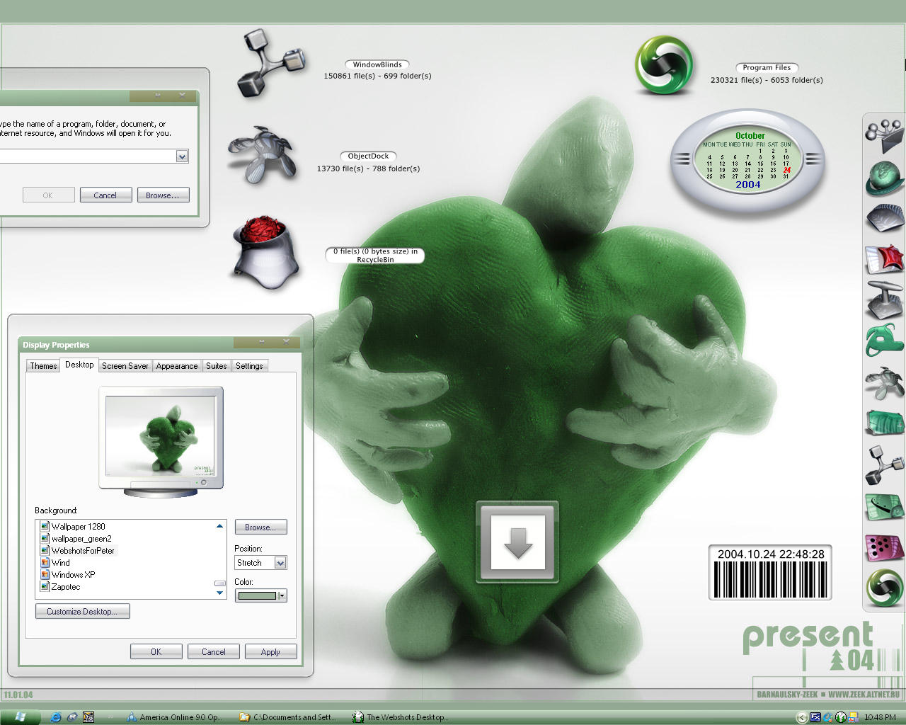Click the Customize Desktop button

(x=83, y=612)
